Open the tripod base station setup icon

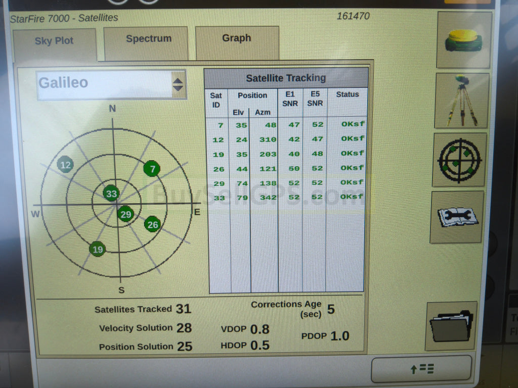point(461,101)
